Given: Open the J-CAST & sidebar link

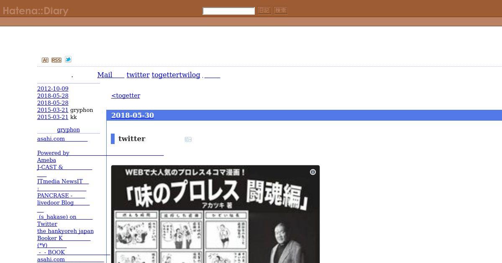Looking at the screenshot, I should click(64, 167).
